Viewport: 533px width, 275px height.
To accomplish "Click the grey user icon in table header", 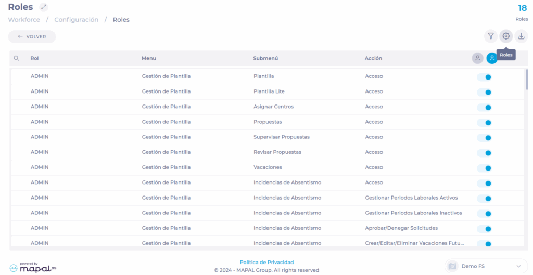I will point(477,58).
